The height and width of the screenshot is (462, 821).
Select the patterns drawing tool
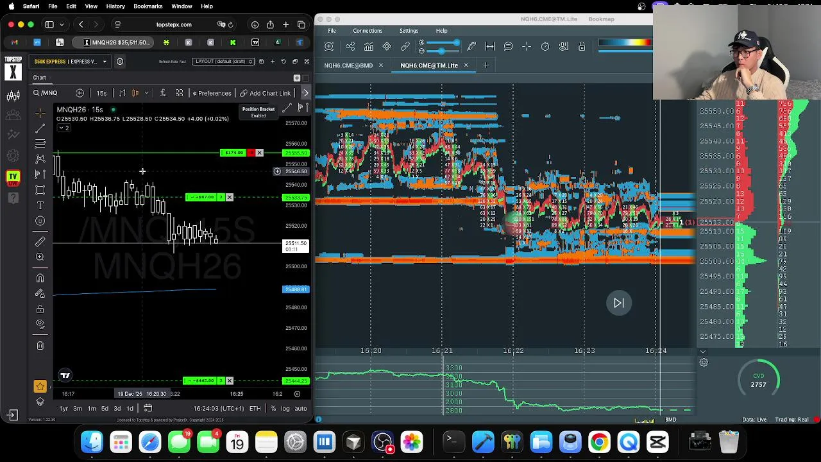40,158
